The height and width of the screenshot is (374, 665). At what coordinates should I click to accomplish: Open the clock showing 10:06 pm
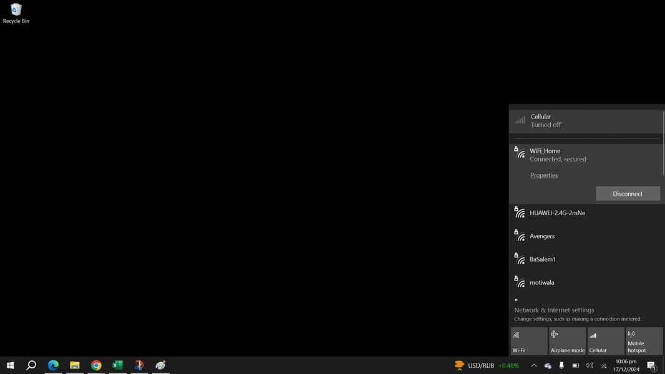click(626, 365)
